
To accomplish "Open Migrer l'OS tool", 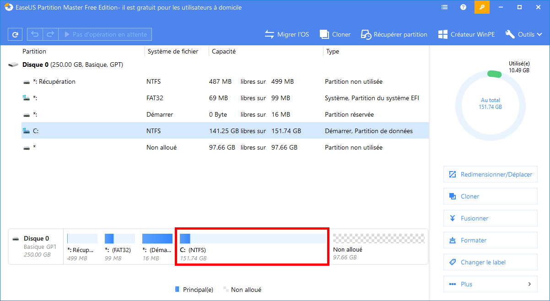I will pos(287,34).
